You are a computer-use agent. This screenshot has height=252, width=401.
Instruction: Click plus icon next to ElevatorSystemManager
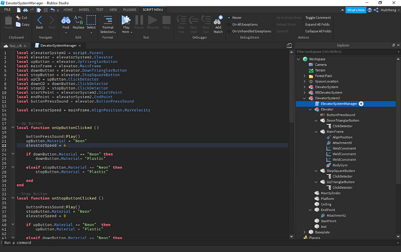coord(361,104)
